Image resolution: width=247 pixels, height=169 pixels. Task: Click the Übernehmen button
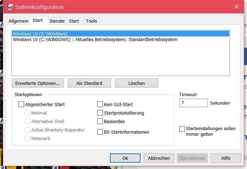(x=192, y=158)
